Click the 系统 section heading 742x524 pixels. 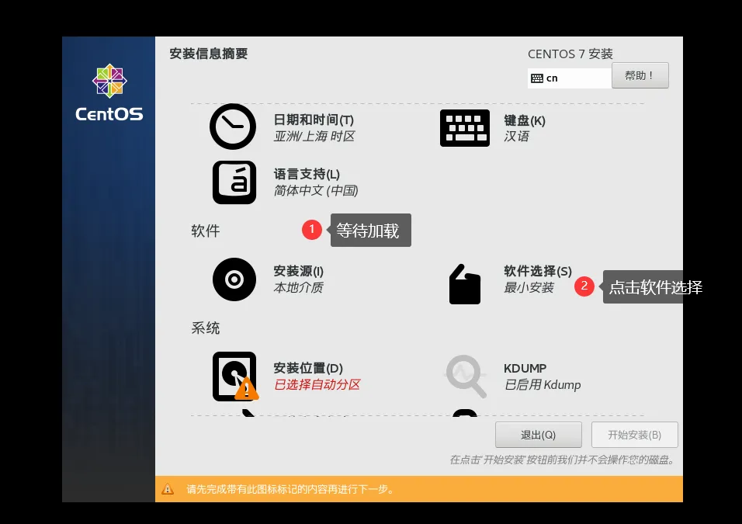pyautogui.click(x=206, y=328)
